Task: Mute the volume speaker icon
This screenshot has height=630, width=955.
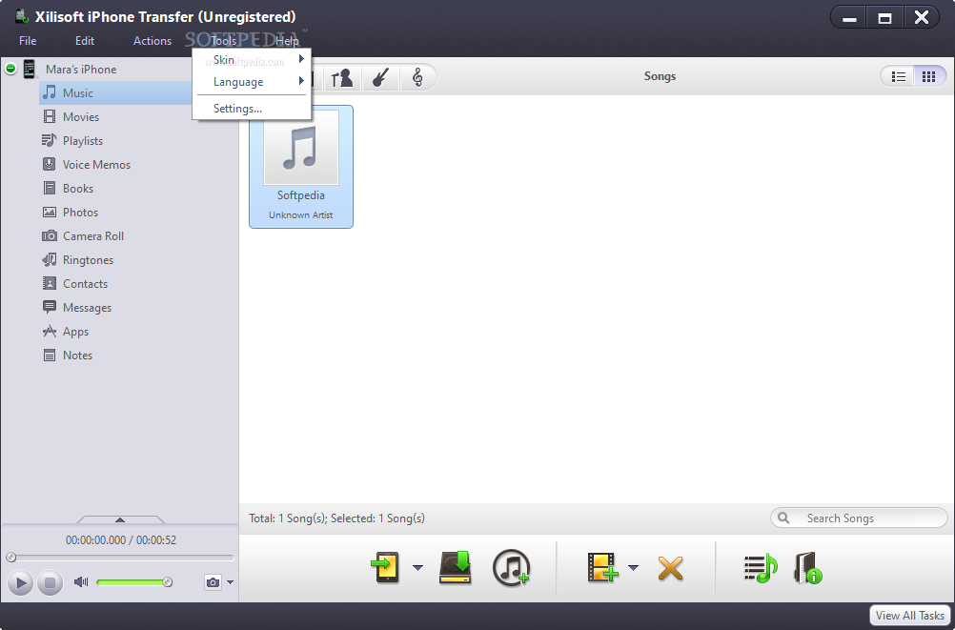Action: 81,581
